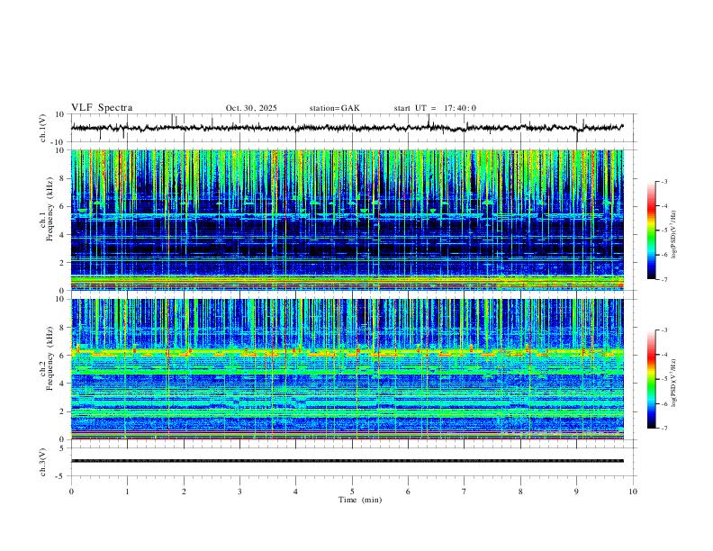This screenshot has width=713, height=551.
Task: Click the ch.2 spectrogram panel
Action: pyautogui.click(x=347, y=369)
